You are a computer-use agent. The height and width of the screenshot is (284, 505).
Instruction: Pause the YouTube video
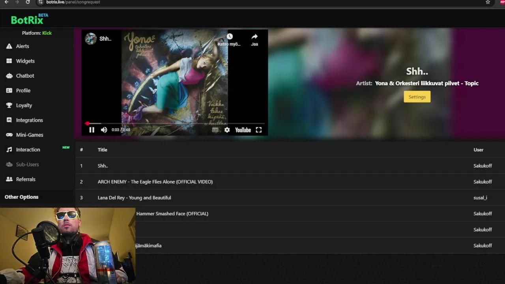[92, 130]
